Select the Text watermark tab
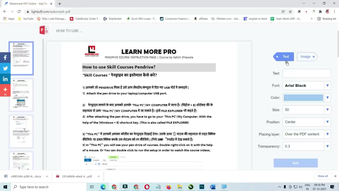Viewport: 339px width, 191px height. pyautogui.click(x=283, y=57)
